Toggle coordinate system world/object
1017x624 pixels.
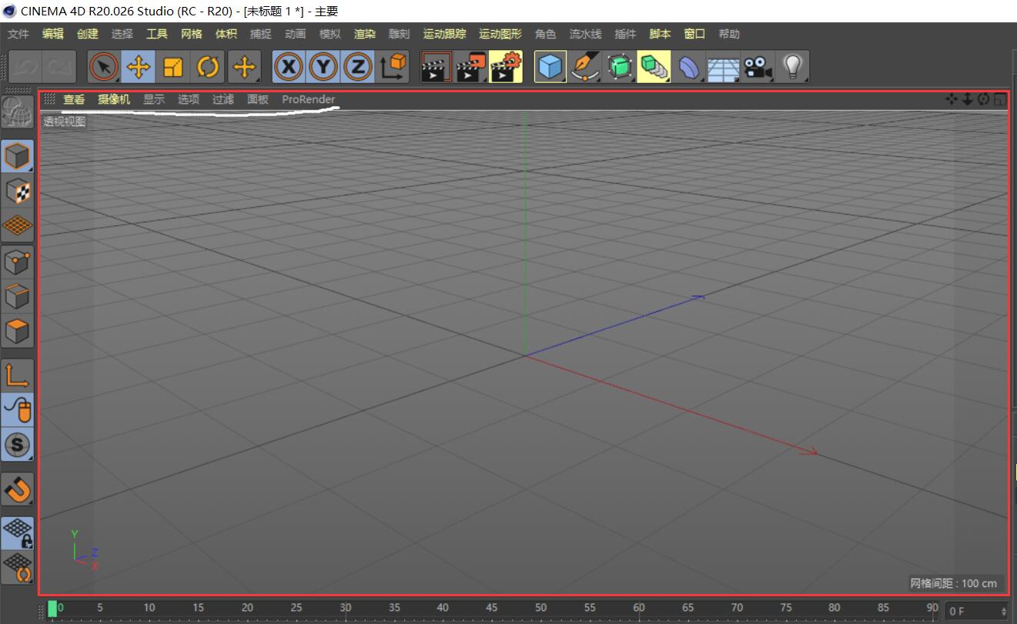pos(393,67)
